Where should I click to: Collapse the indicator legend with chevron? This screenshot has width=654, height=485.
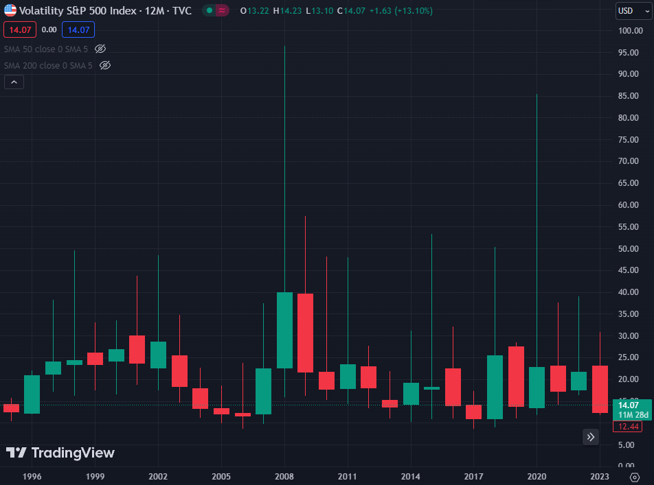(x=14, y=82)
